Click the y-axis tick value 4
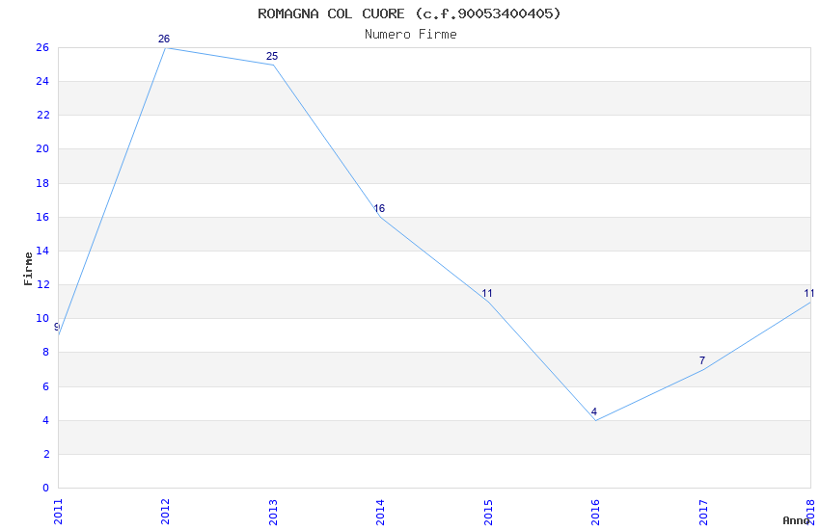The width and height of the screenshot is (820, 530). (x=45, y=420)
